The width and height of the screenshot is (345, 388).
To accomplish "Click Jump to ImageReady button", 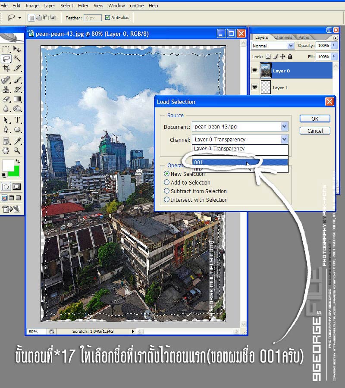I will tap(11, 209).
